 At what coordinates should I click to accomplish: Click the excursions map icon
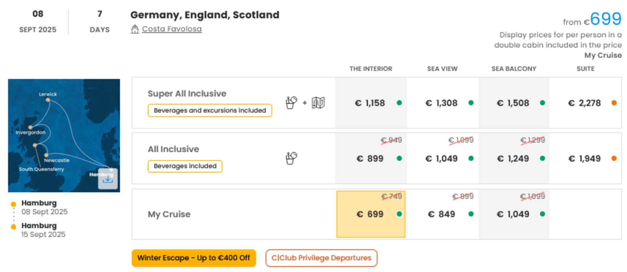coord(318,103)
